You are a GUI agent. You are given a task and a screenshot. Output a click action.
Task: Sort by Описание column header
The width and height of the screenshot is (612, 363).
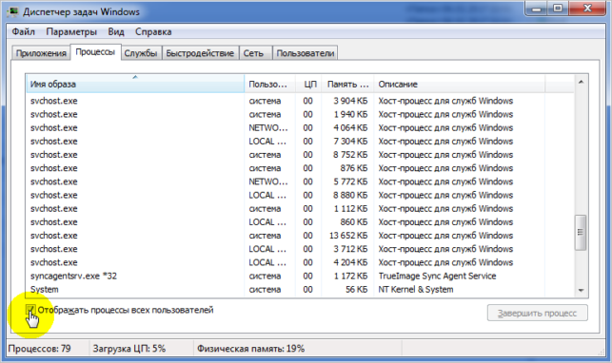[460, 84]
